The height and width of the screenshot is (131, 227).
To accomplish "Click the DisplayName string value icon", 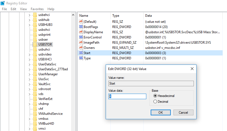I will [x=81, y=32].
